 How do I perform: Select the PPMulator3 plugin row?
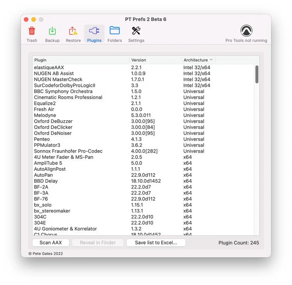tap(143, 145)
